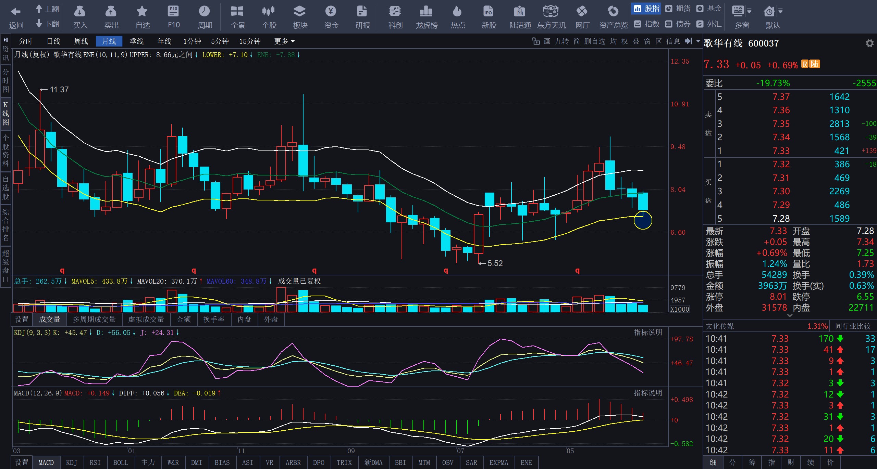Toggle the 权 price adjustment option
The image size is (877, 469).
625,41
